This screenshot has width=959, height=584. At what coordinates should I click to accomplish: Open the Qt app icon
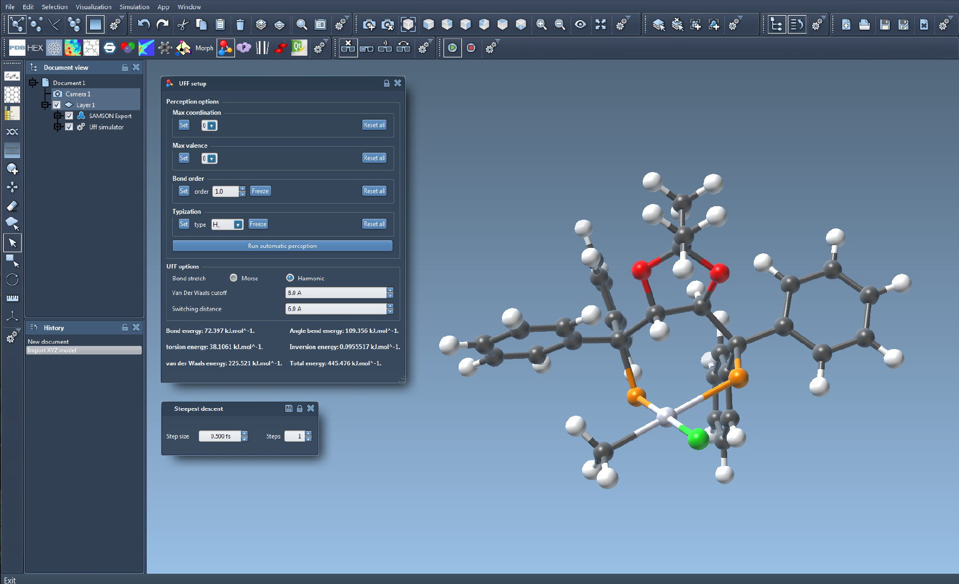pos(298,48)
